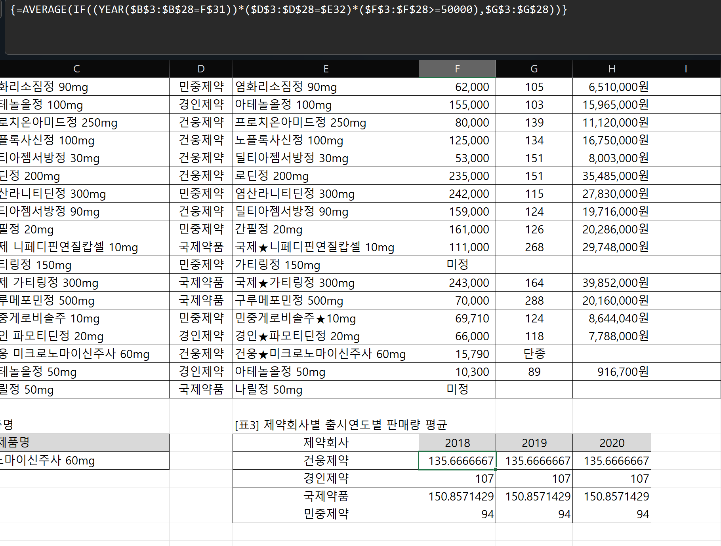The height and width of the screenshot is (546, 721).
Task: Click inside the formula bar AVERAGE formula
Action: (288, 9)
